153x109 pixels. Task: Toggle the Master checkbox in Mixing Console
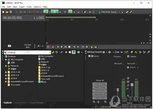[x=89, y=56]
